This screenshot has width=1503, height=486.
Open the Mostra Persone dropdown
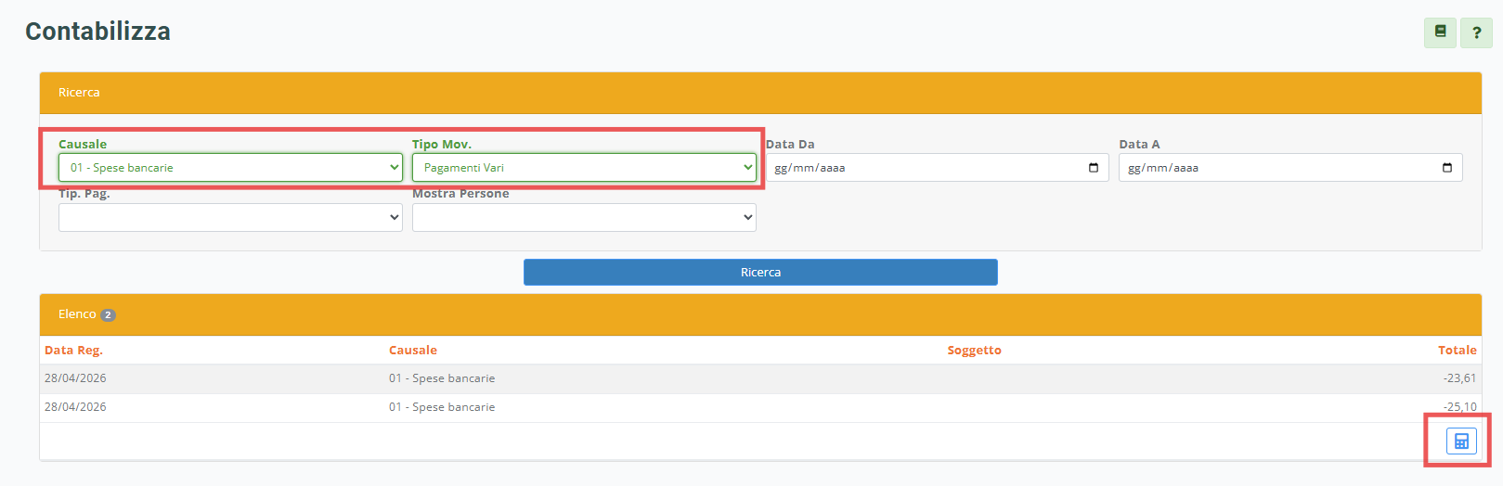[x=584, y=217]
